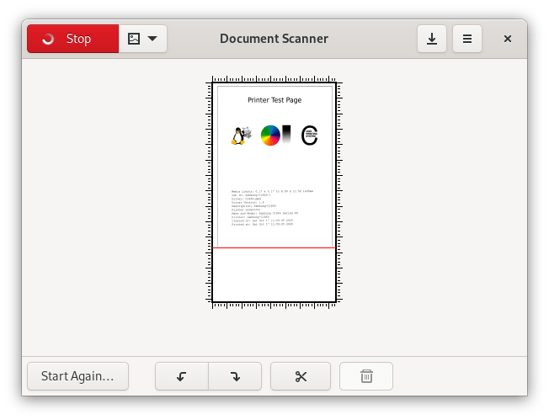Stop the scan in progress
The image size is (549, 420).
72,39
